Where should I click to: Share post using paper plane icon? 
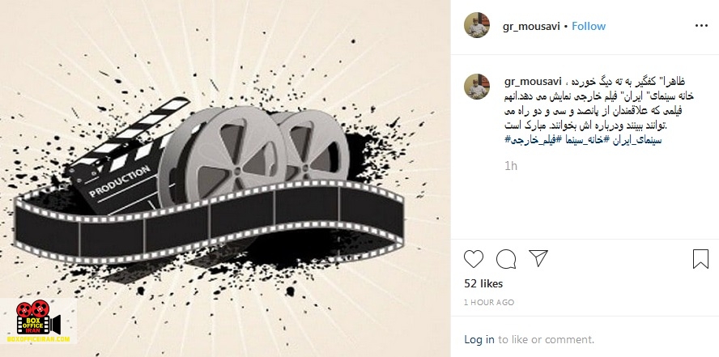point(538,258)
